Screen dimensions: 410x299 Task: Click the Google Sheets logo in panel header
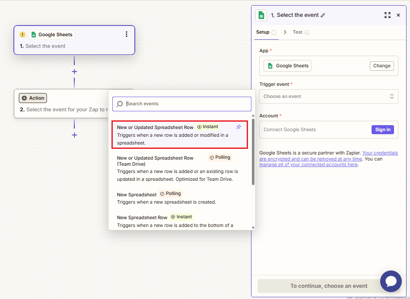tap(261, 15)
